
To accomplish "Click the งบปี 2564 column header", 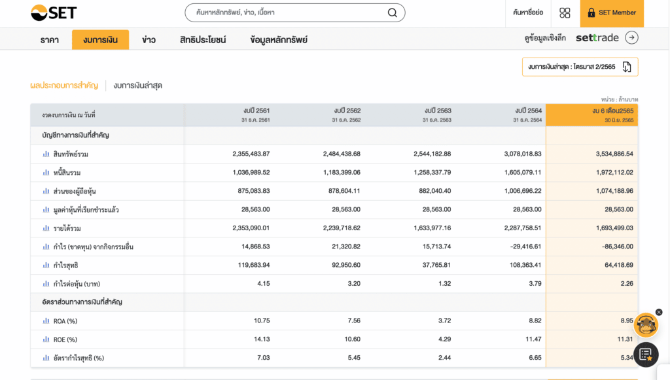I will pos(527,115).
